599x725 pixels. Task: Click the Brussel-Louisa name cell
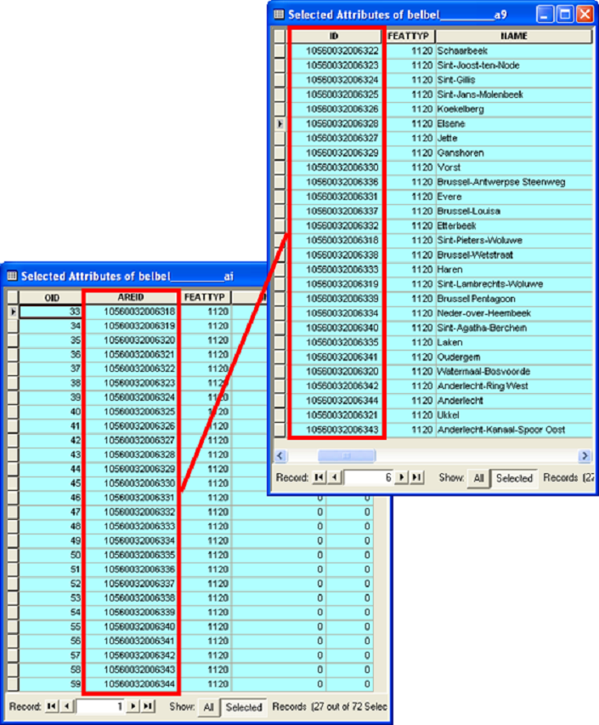514,211
